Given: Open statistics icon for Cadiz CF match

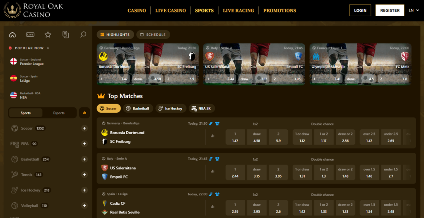Looking at the screenshot, I should click(212, 207).
